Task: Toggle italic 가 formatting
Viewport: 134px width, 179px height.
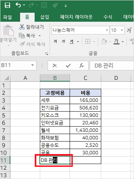Action: click(63, 42)
